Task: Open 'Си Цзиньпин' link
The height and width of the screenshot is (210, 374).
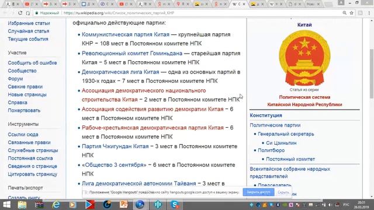Action: 281,143
